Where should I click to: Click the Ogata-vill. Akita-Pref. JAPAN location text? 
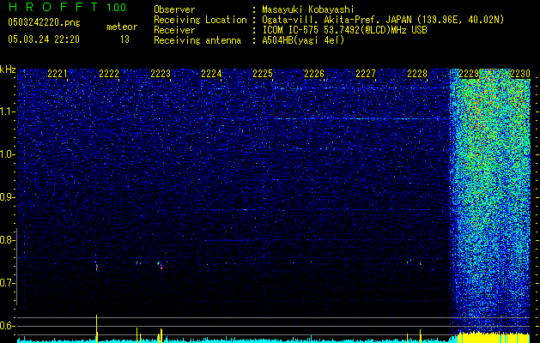click(383, 20)
